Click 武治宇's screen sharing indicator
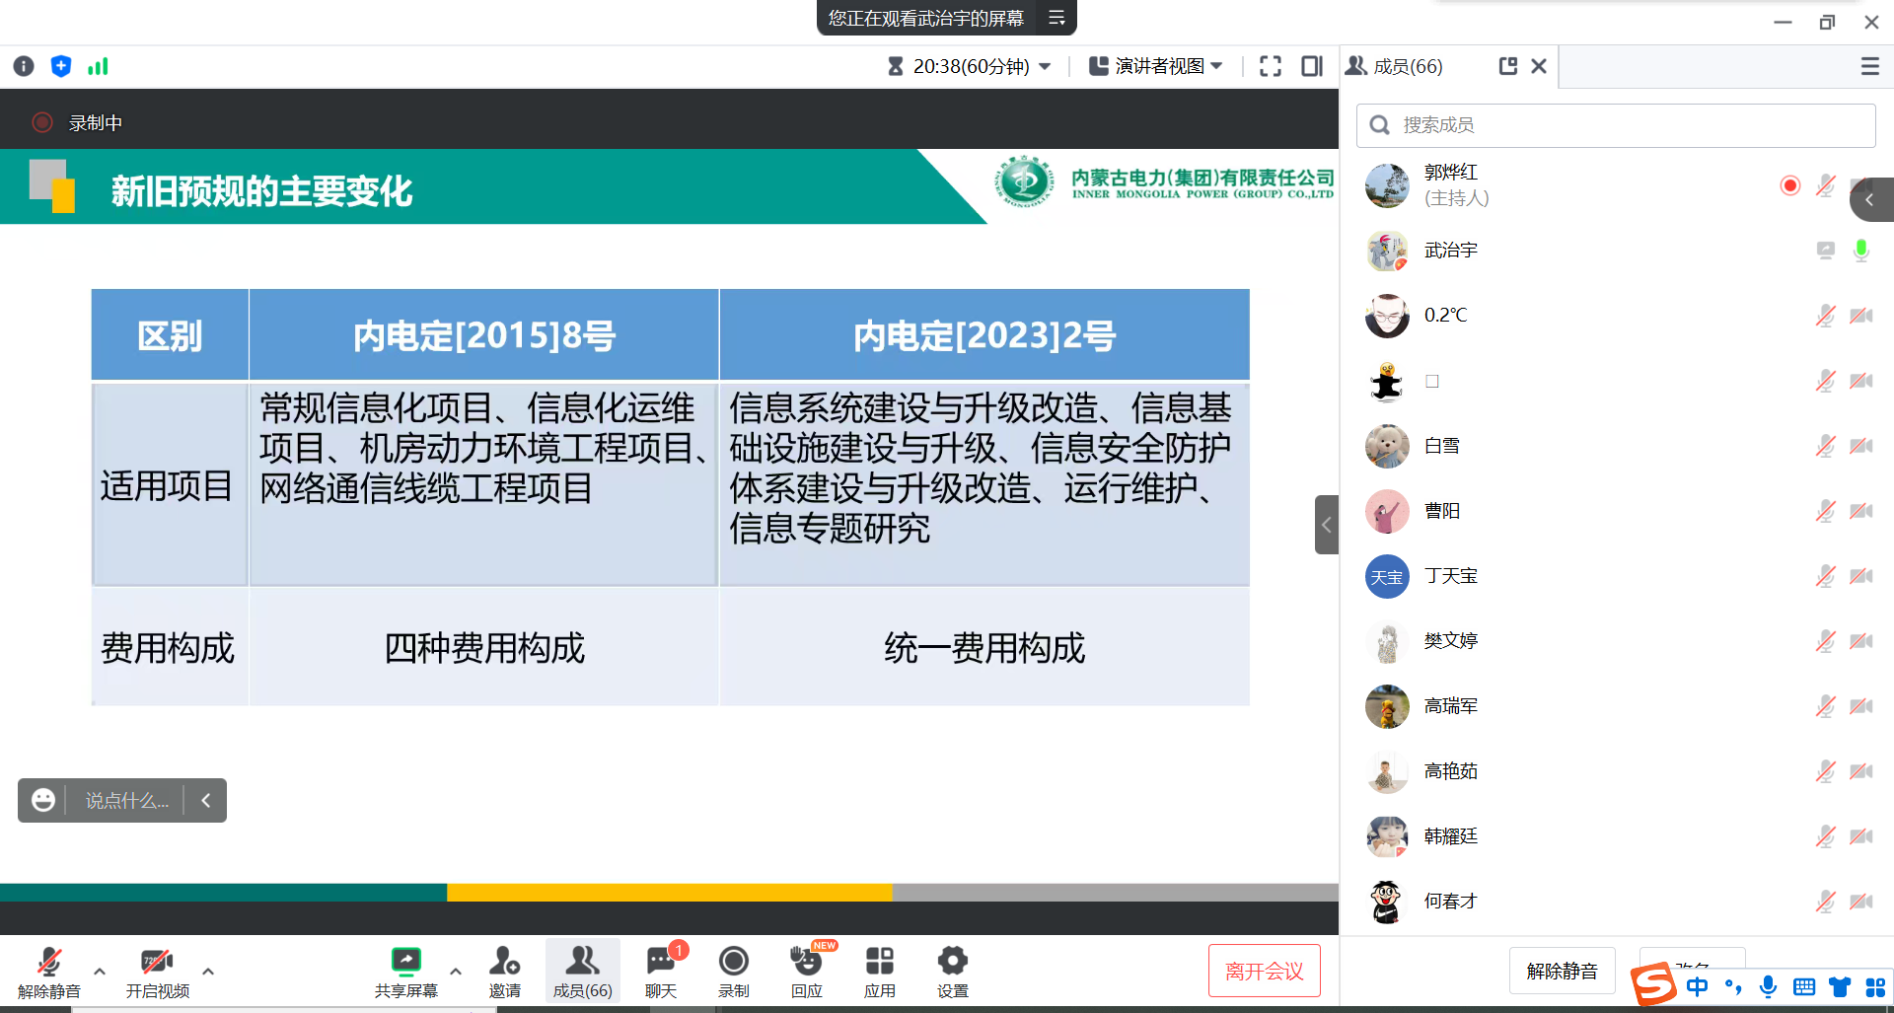Screen dimensions: 1894x1013 tap(1826, 251)
